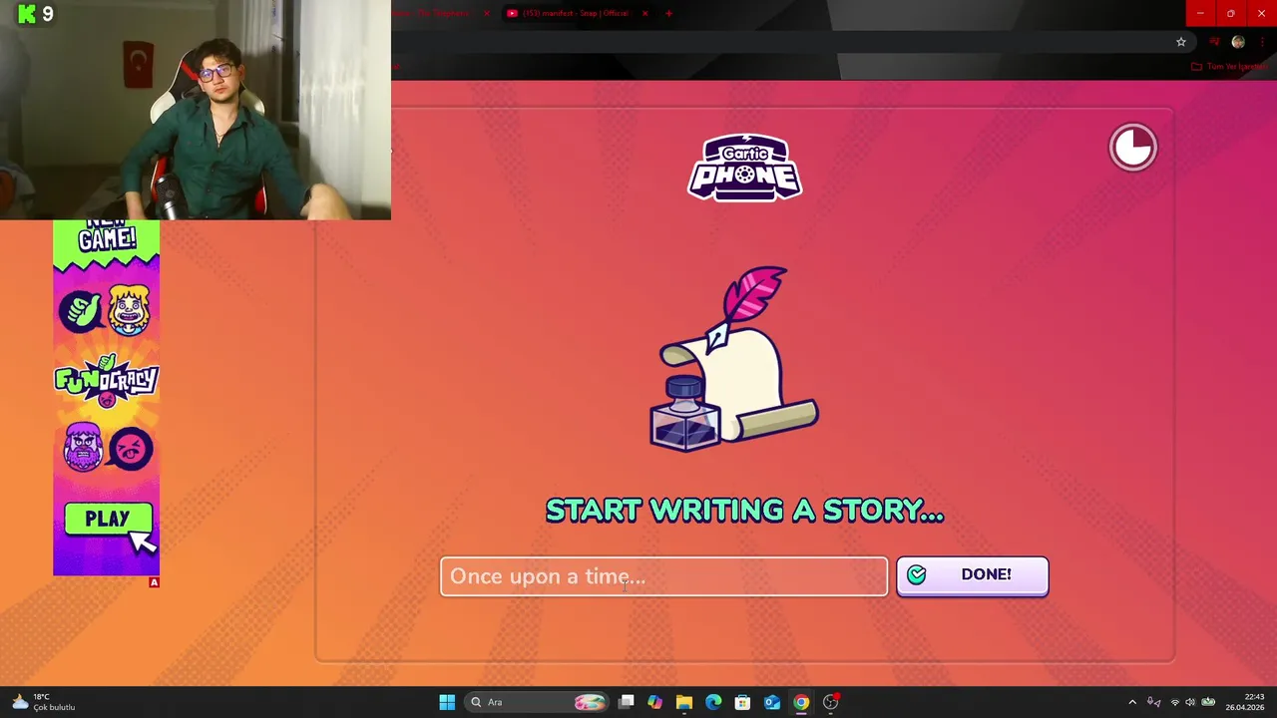Restore down the Chrome window
The image size is (1277, 718).
[x=1231, y=13]
